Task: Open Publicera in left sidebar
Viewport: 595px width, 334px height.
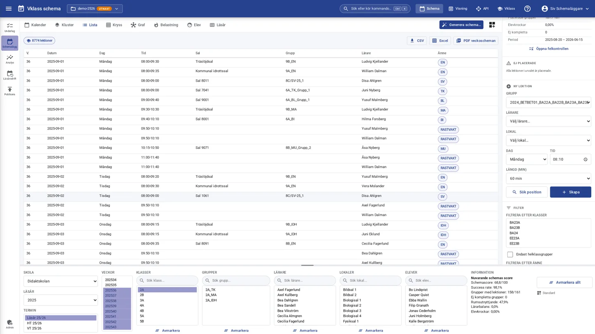Action: 10,91
